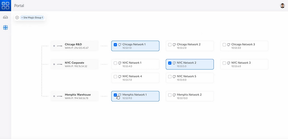The height and width of the screenshot is (139, 288).
Task: Click the Memphis Warehouse gateway device icon
Action: (x=60, y=96)
